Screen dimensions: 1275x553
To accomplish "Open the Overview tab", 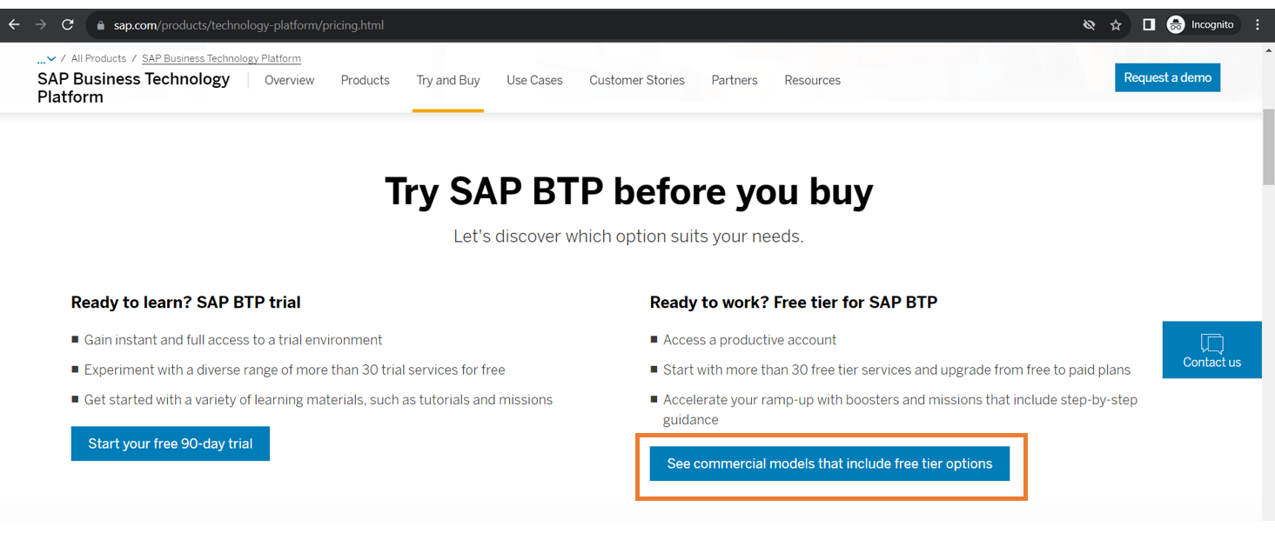I will coord(289,80).
